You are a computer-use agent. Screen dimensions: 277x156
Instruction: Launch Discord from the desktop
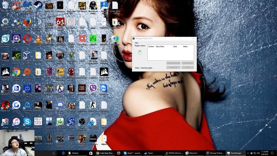coord(60,105)
